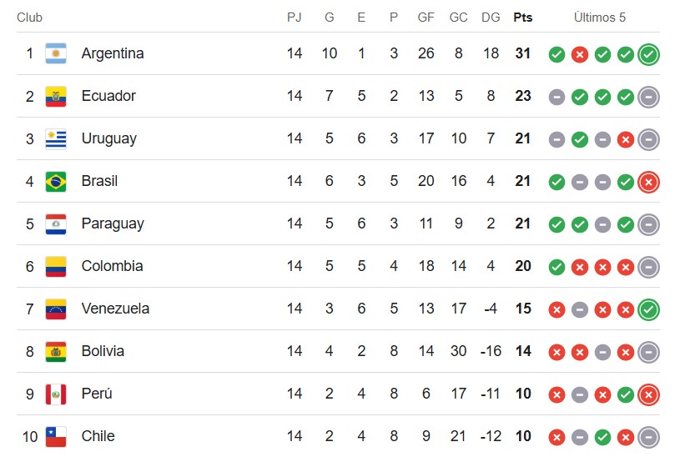Click the Perú flag icon
The height and width of the screenshot is (472, 680).
tap(56, 394)
